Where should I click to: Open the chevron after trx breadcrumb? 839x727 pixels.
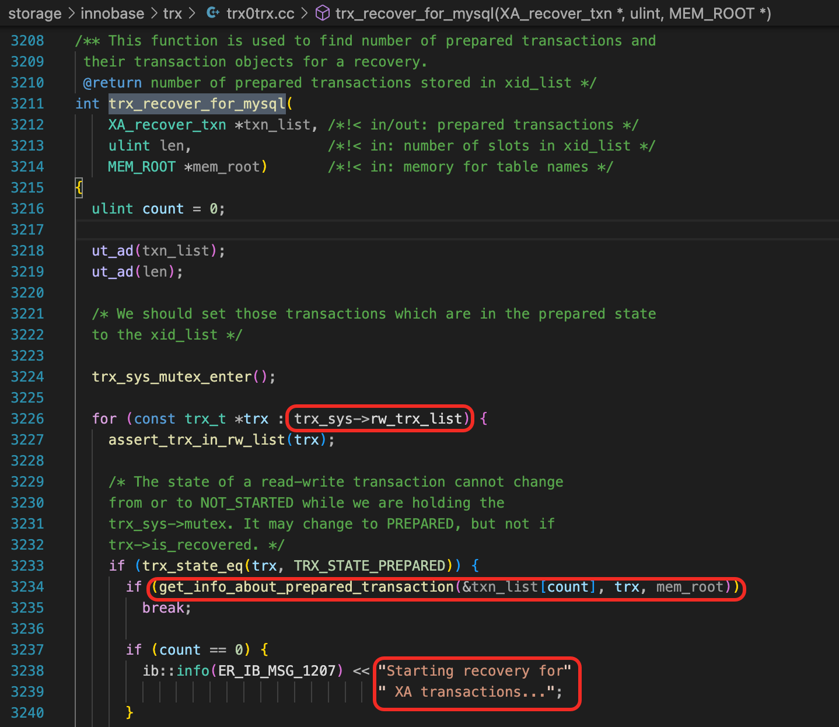point(192,13)
